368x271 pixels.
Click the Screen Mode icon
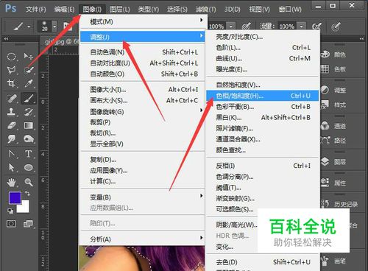28,224
